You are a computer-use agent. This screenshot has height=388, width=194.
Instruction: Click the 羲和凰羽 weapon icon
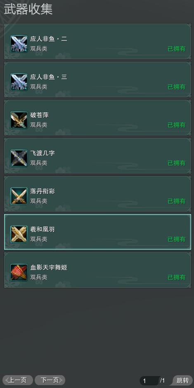tap(19, 234)
